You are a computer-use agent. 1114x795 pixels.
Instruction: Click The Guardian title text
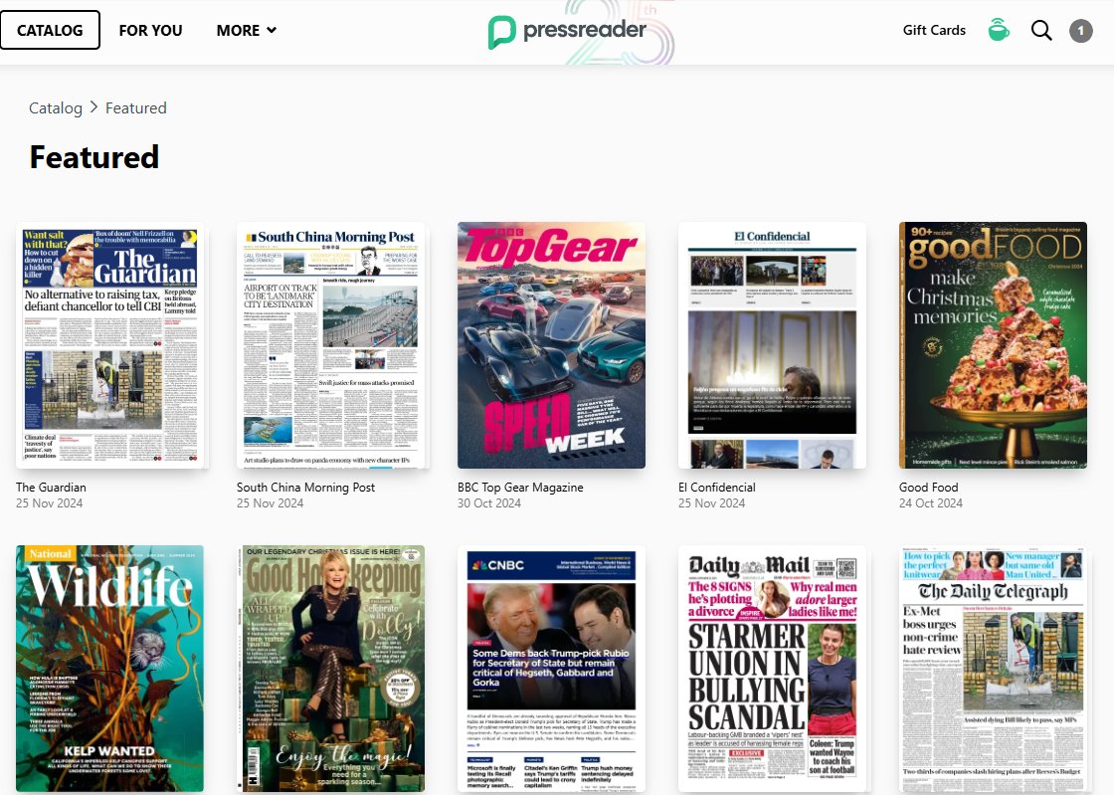[51, 488]
